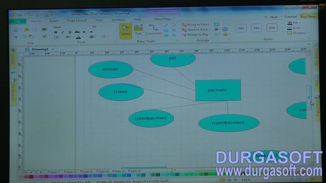Switch to the Insert ribbon tab
The width and height of the screenshot is (326, 183).
coord(53,21)
